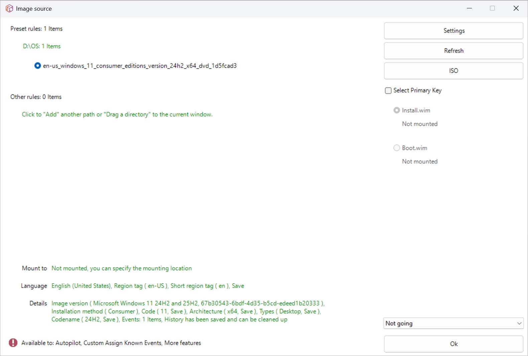Click the Image source app logo icon
Viewport: 528px width, 356px height.
pyautogui.click(x=9, y=9)
